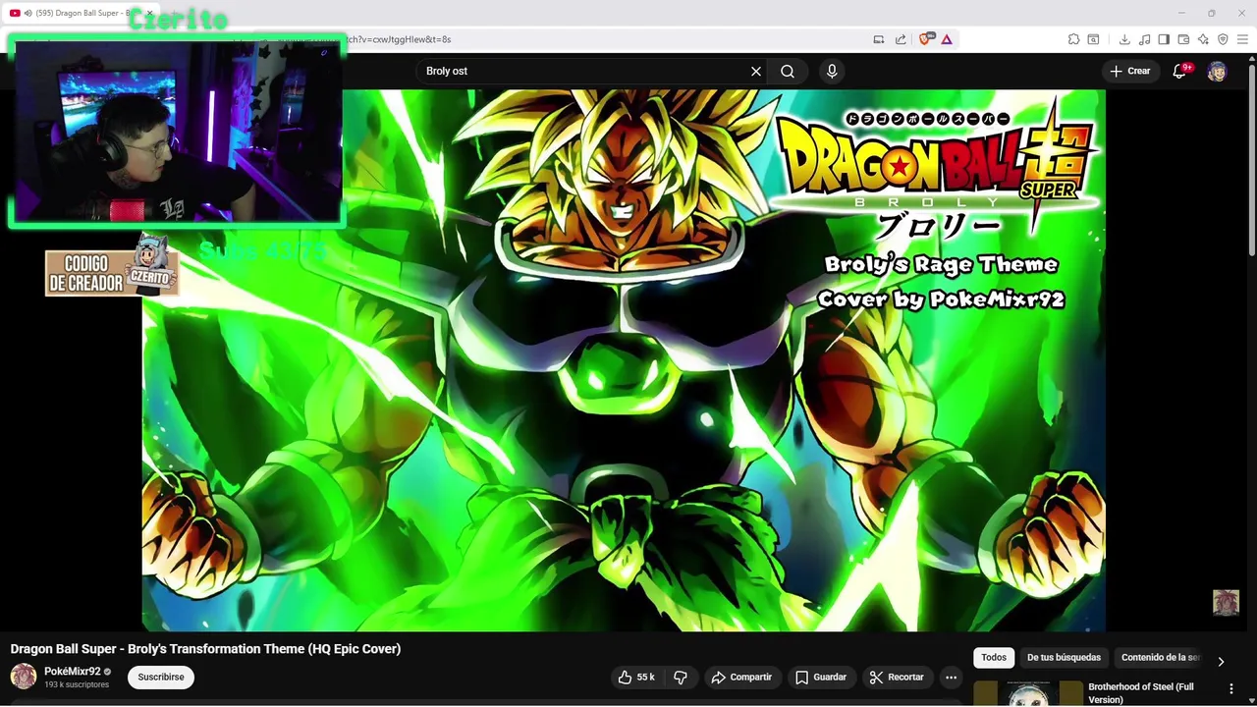Image resolution: width=1257 pixels, height=707 pixels.
Task: Click the Recortar clip button
Action: pos(897,677)
